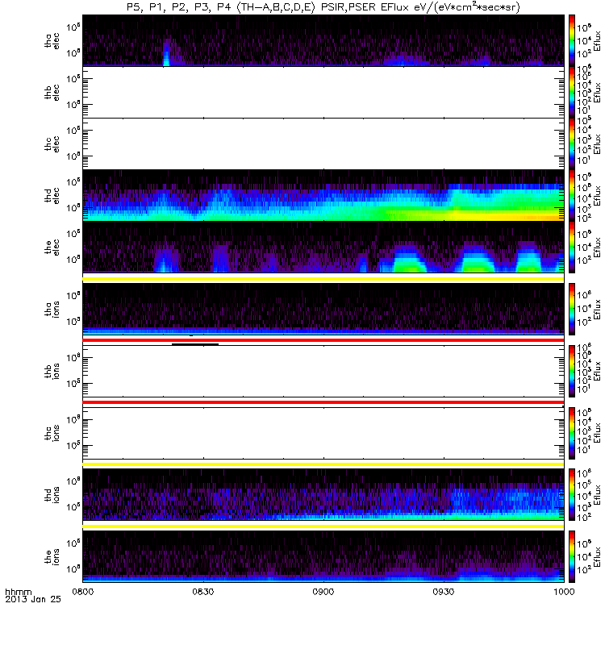The width and height of the screenshot is (605, 645).
Task: Click the 0900 time tick label
Action: coord(323,592)
